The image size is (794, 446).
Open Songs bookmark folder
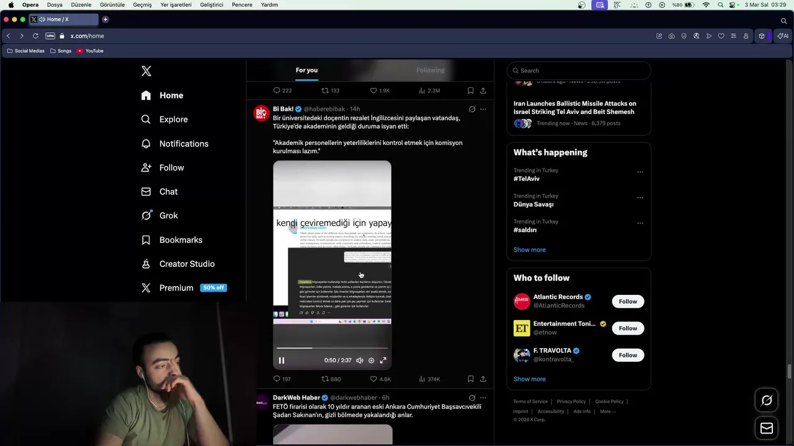click(61, 51)
